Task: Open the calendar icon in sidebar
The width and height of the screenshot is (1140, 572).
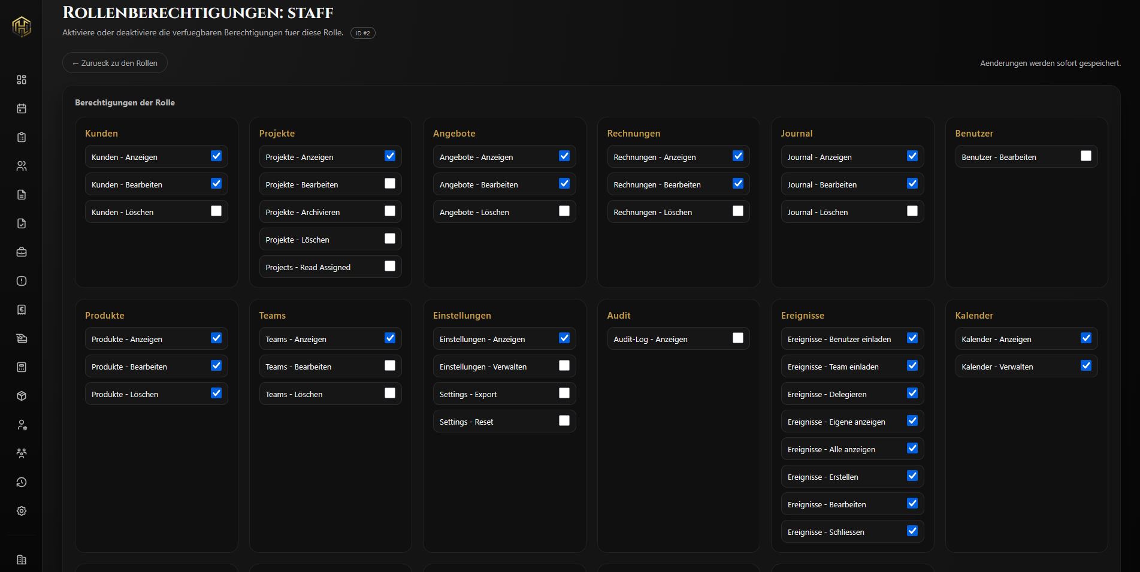Action: [x=22, y=108]
